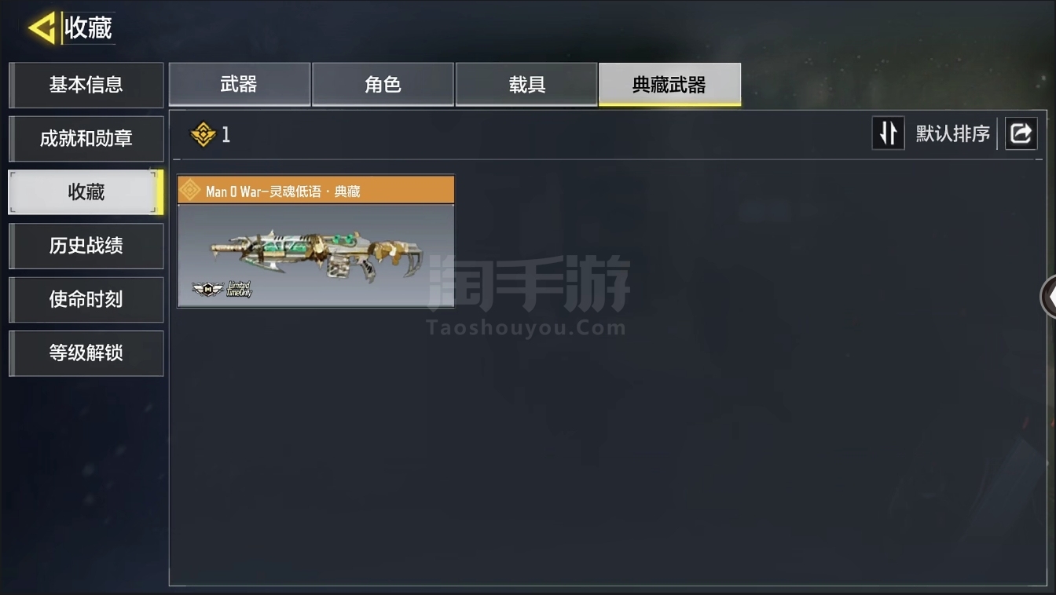Open 成就和勋章 in the sidebar

(x=86, y=139)
